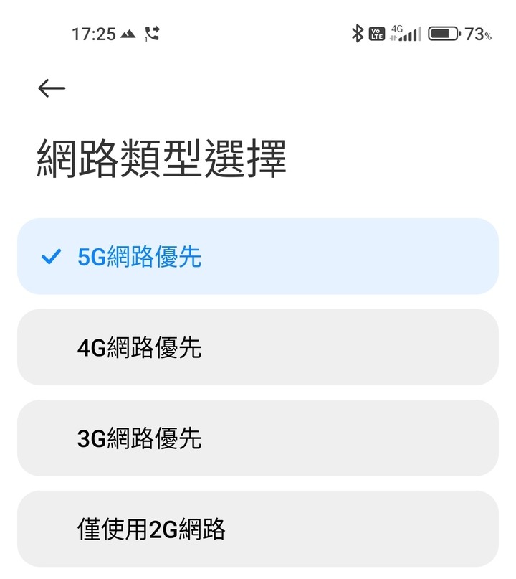Tap the data activity arrows near signal bars

pos(393,38)
